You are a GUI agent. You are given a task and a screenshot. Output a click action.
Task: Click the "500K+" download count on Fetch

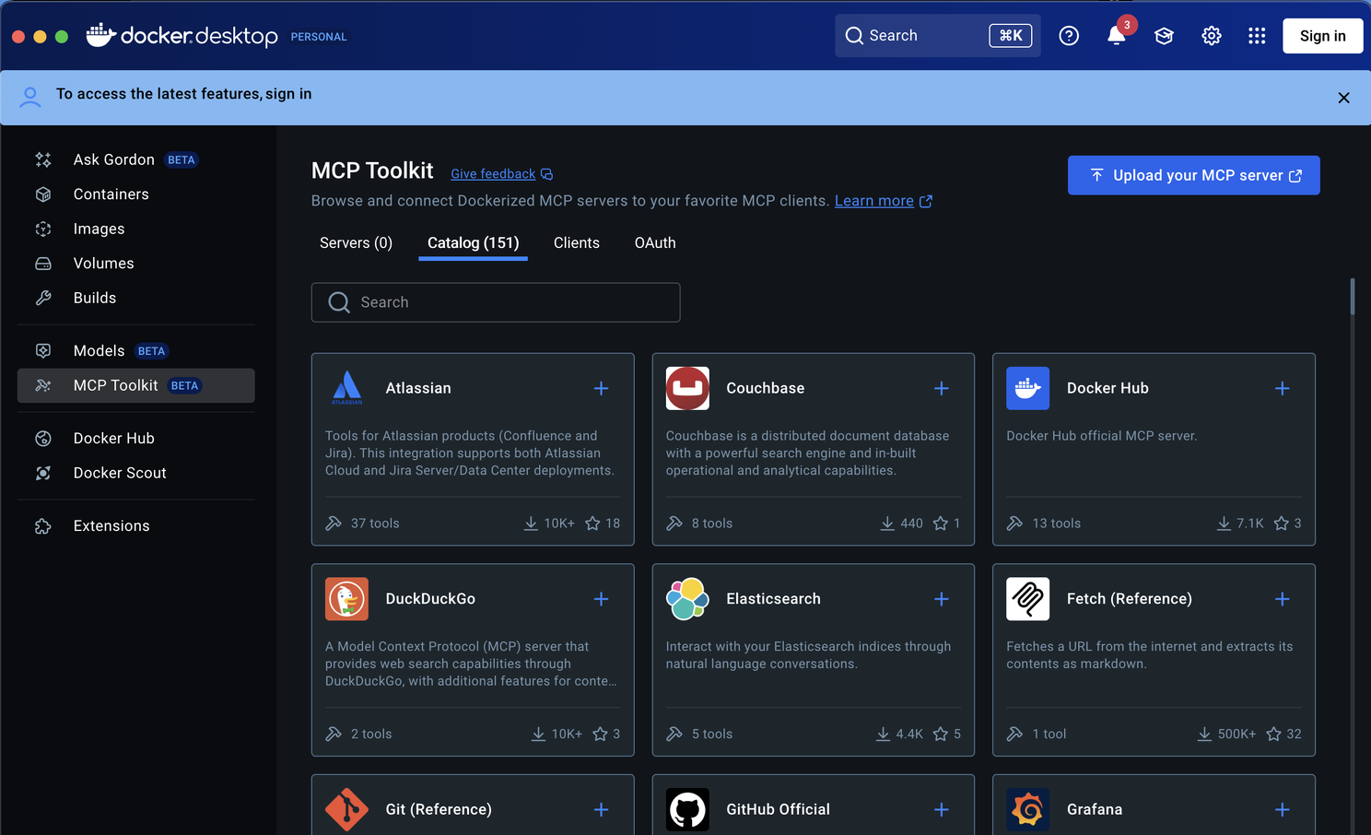[x=1236, y=735]
